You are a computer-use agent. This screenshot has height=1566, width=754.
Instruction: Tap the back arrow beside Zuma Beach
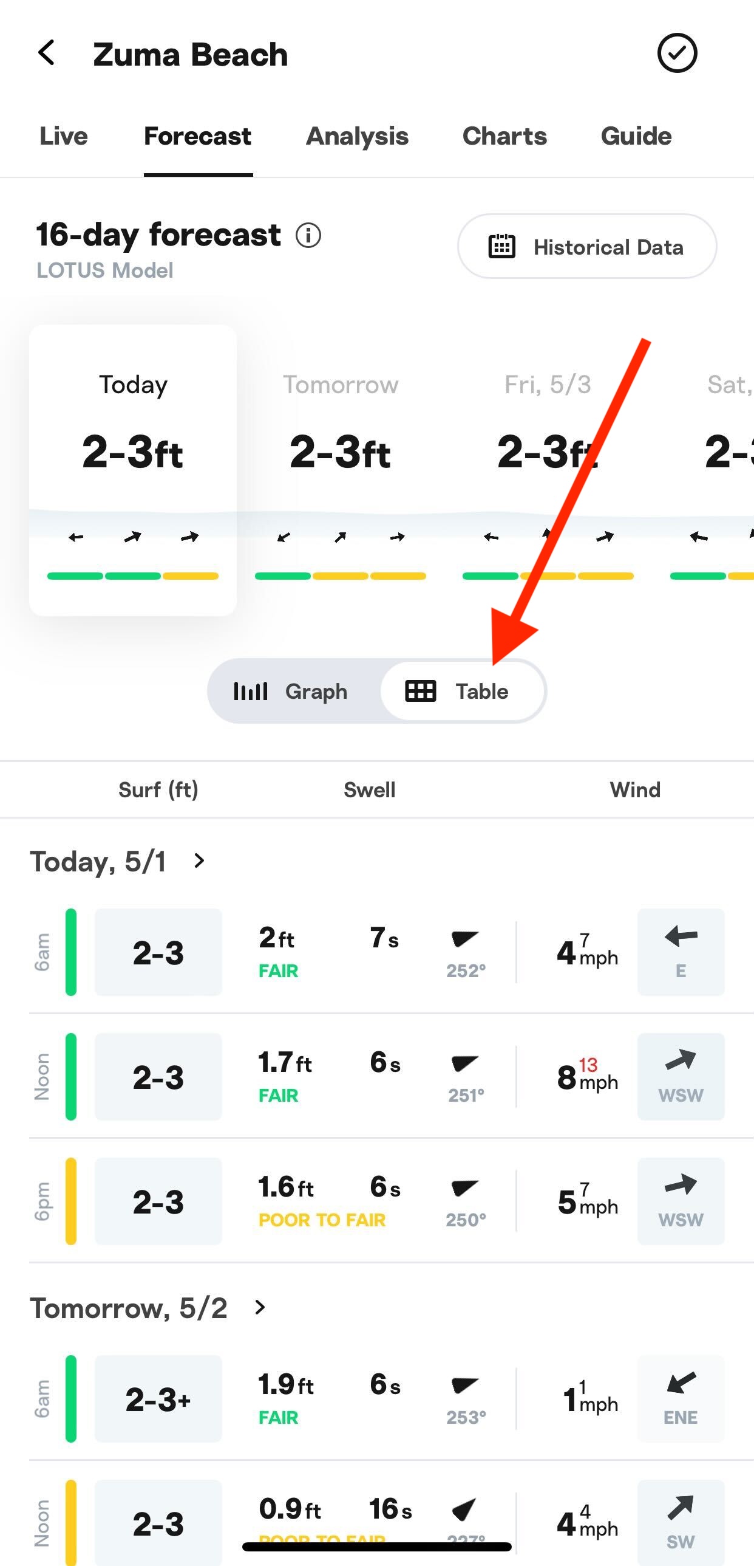(47, 53)
